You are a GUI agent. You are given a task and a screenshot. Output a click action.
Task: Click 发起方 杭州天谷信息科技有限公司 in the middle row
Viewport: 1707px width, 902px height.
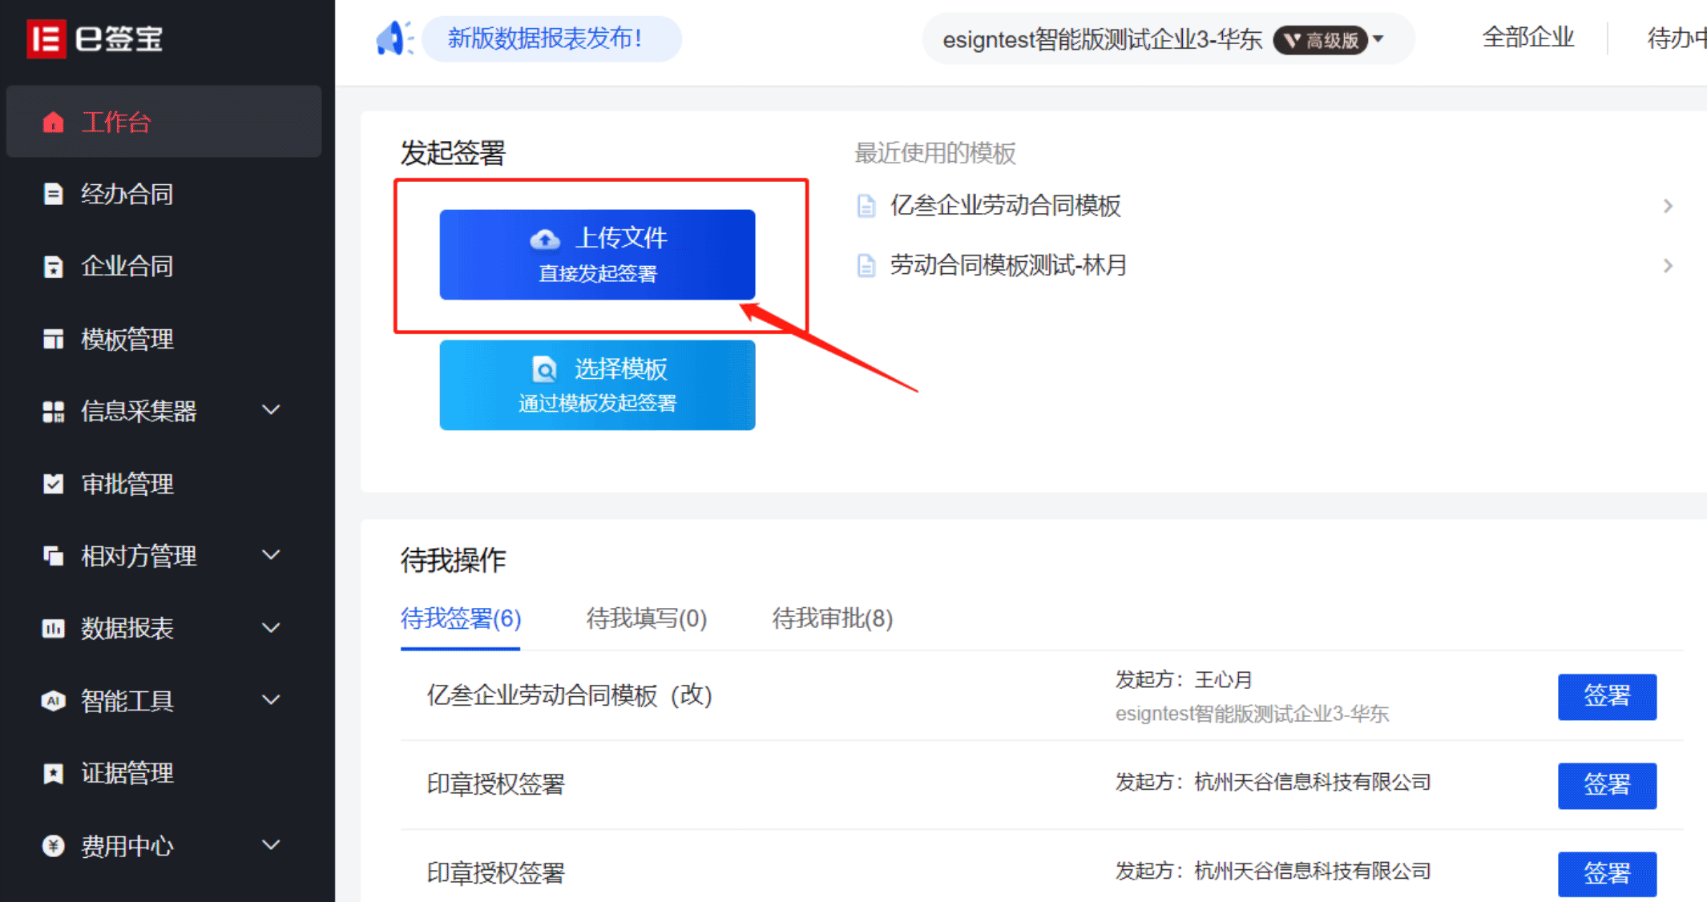click(x=1273, y=782)
